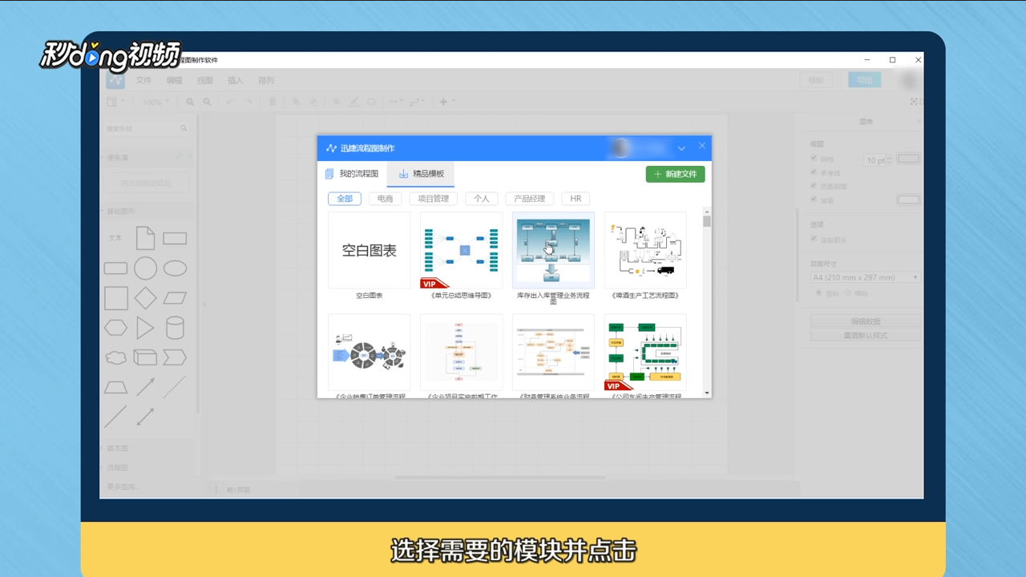Toggle the 网格 grid checkbox

tap(814, 158)
